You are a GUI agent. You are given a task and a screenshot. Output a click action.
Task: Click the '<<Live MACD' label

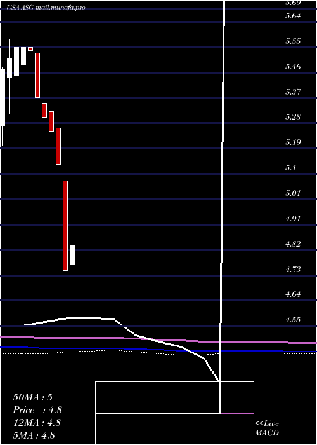point(267,428)
